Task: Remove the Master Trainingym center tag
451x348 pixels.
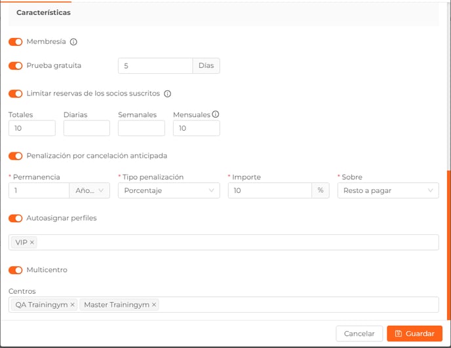Action: [154, 305]
